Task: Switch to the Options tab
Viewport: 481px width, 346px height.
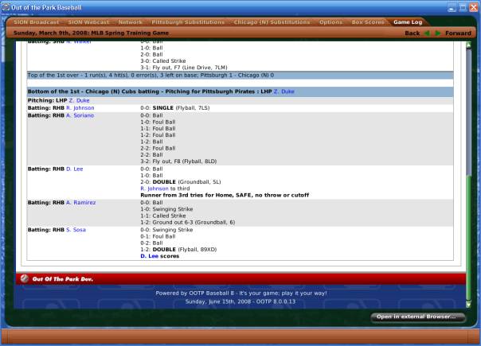Action: [330, 22]
